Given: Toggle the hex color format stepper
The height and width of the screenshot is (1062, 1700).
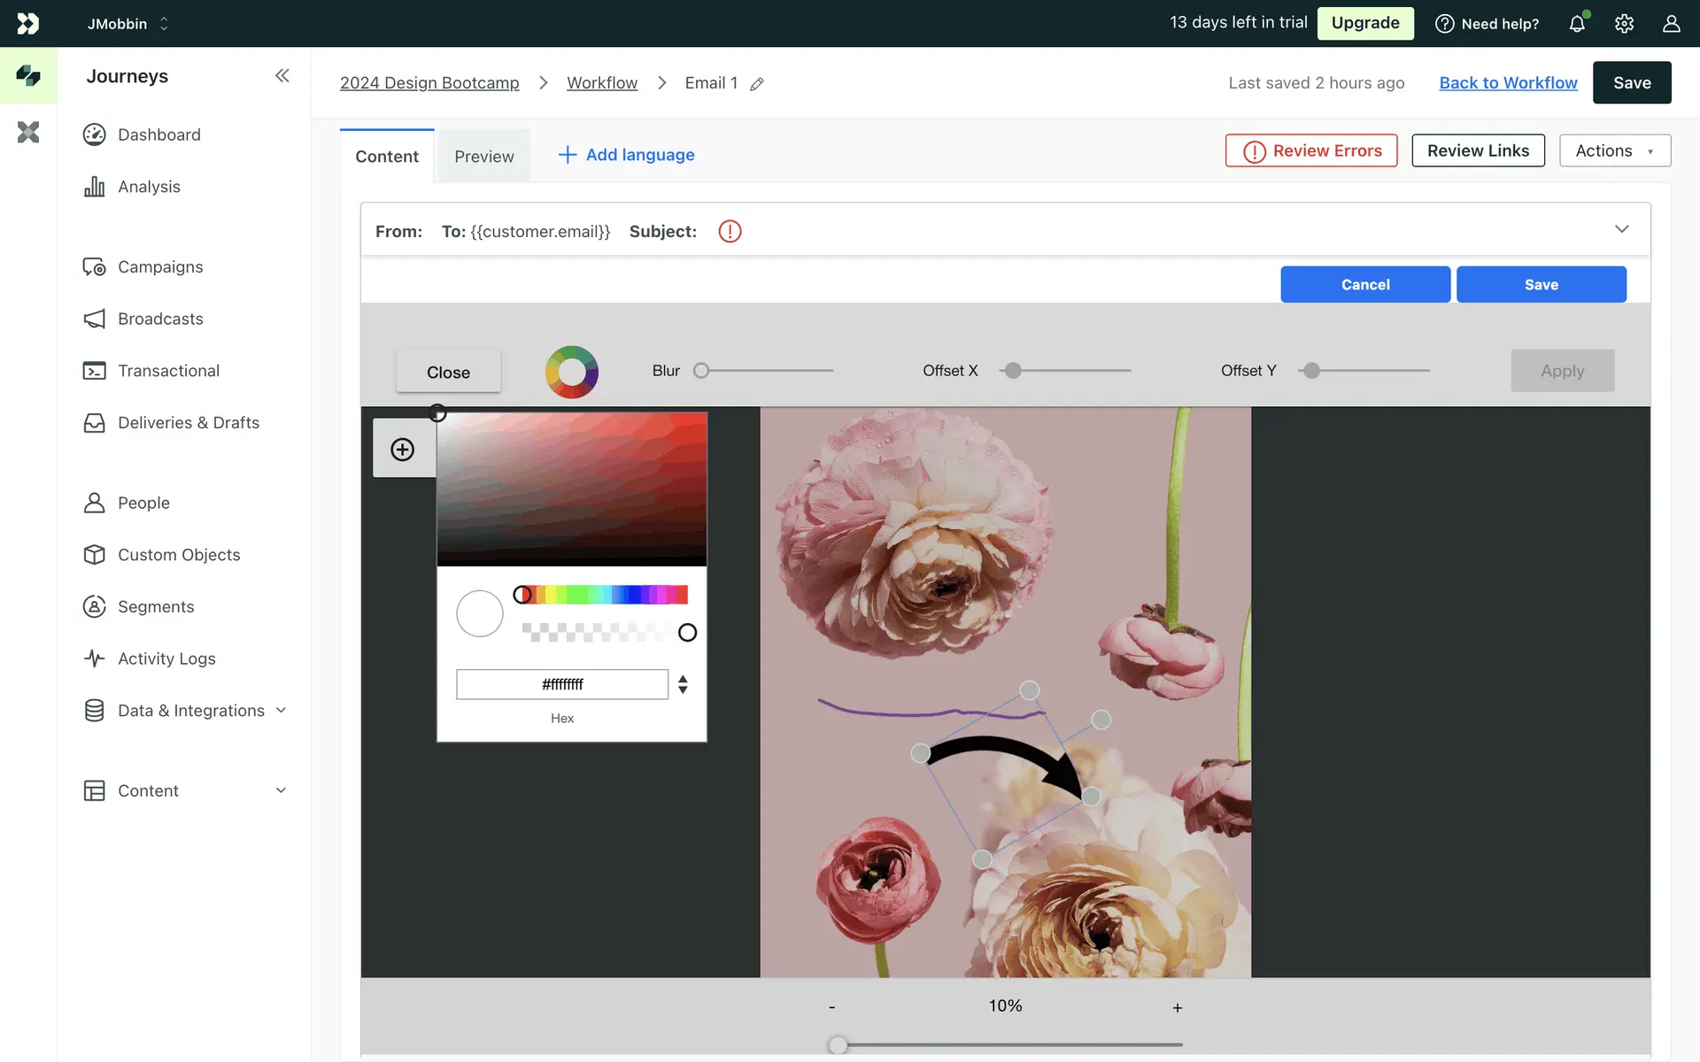Looking at the screenshot, I should coord(683,684).
